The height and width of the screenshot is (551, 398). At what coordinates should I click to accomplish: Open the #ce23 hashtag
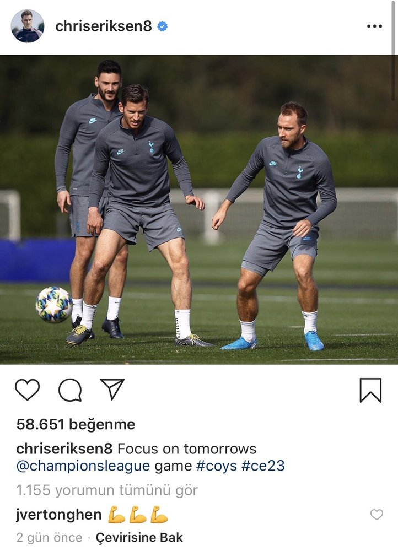coord(263,466)
